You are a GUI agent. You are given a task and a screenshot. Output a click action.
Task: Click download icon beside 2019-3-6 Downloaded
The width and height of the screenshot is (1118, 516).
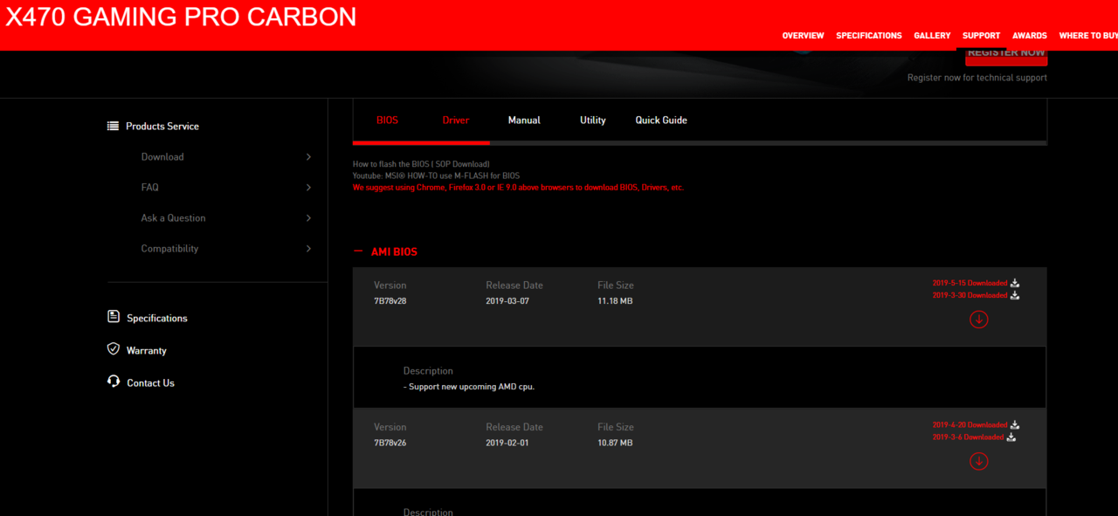tap(1011, 437)
